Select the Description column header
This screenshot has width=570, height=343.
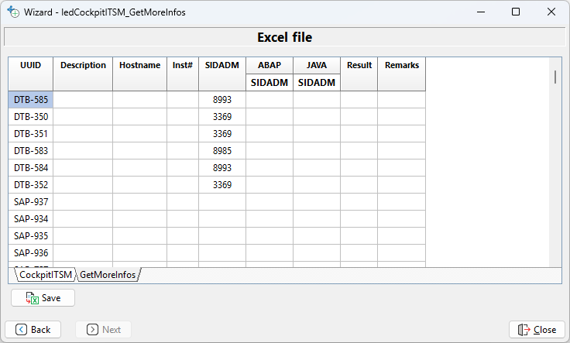(x=83, y=66)
